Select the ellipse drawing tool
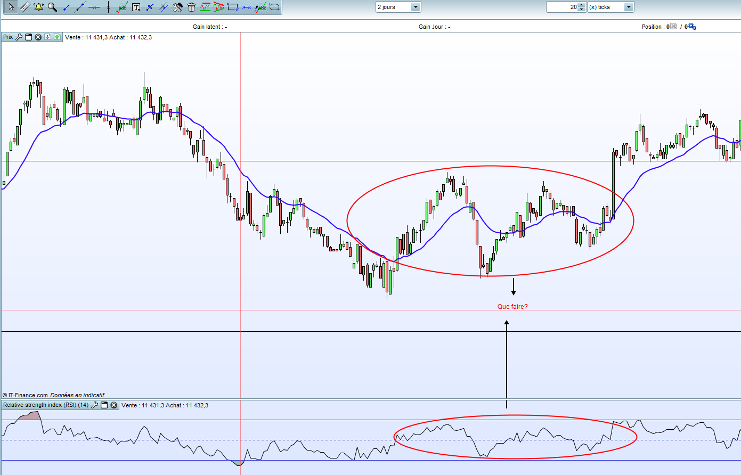The height and width of the screenshot is (475, 741). point(274,7)
